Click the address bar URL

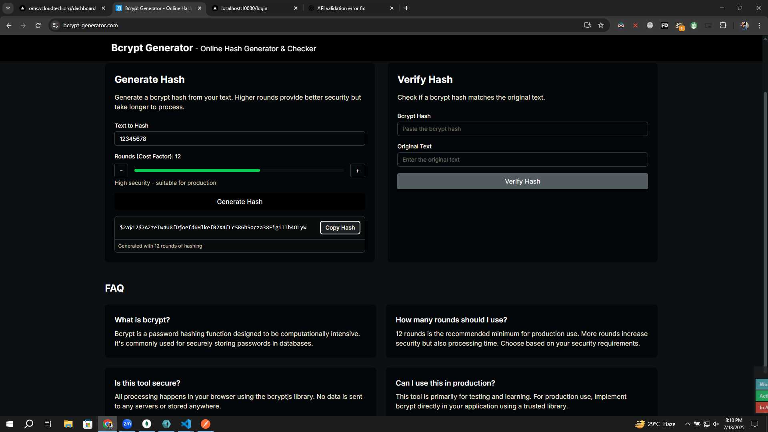[x=90, y=25]
